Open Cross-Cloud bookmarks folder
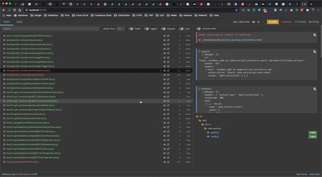Viewport: 322px width, 177px height. click(80, 15)
